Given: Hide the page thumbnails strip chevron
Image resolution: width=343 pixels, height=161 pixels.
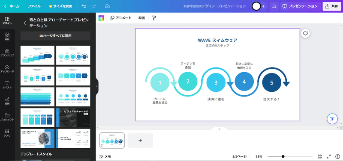Looking at the screenshot, I should [220, 129].
